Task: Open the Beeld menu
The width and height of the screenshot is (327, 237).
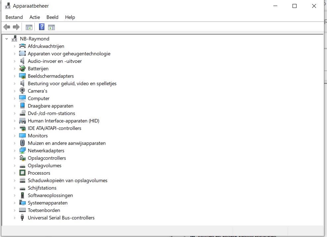Action: coord(52,17)
